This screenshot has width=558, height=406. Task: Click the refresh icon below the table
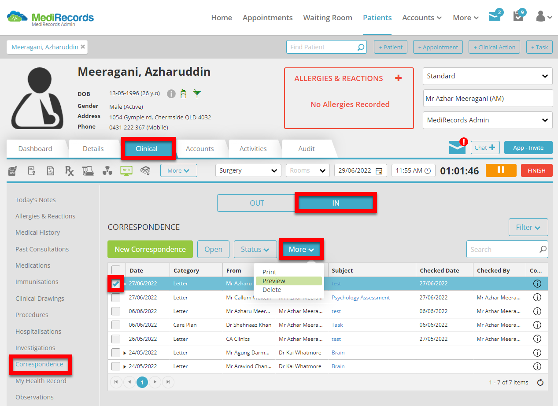(x=540, y=383)
